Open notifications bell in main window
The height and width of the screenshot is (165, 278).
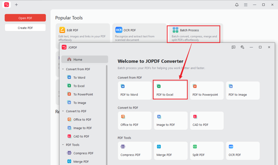tap(237, 5)
